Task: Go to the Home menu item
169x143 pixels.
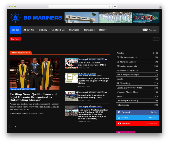Action: coord(16,30)
